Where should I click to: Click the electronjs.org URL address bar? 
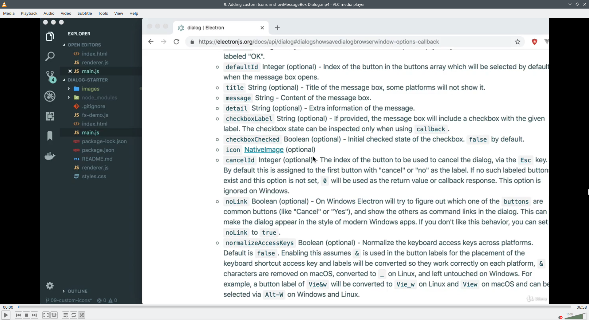point(319,42)
